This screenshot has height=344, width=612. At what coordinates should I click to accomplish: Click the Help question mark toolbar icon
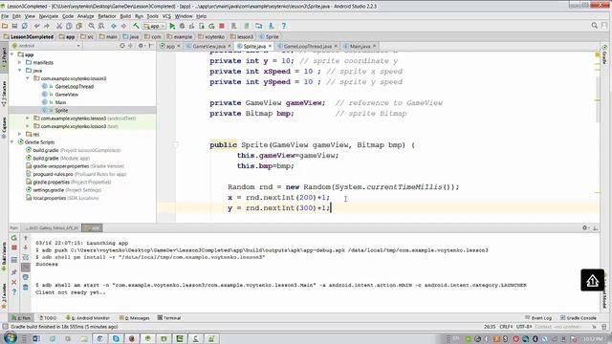pyautogui.click(x=284, y=26)
